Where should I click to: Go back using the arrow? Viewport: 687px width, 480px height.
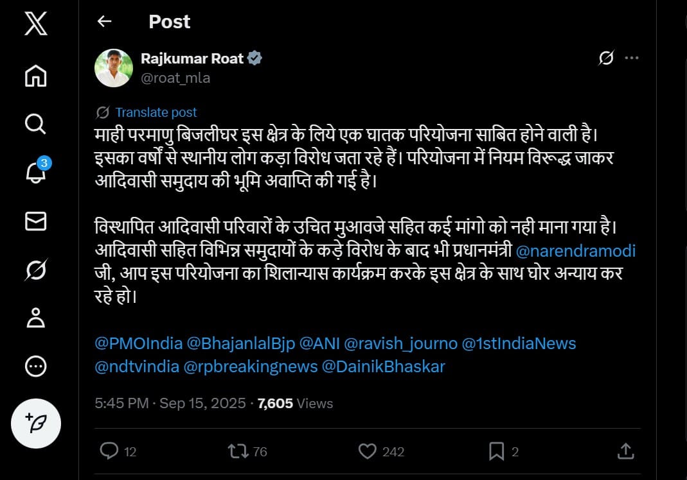(104, 21)
